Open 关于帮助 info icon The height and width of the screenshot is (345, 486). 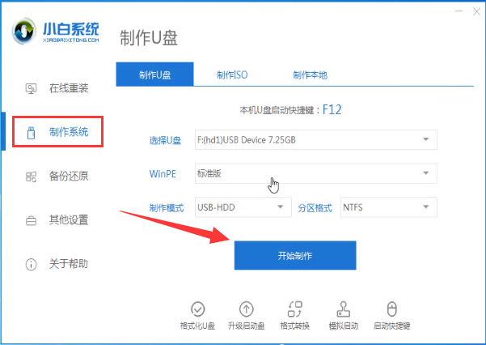pyautogui.click(x=31, y=265)
